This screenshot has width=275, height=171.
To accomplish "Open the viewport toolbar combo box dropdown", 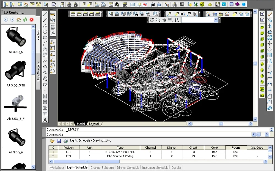I will pos(216,20).
